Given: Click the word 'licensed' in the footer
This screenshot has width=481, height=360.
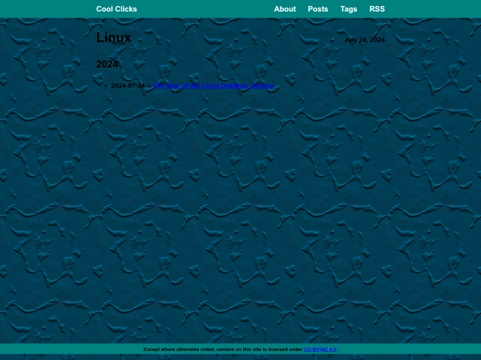Looking at the screenshot, I should coord(277,349).
